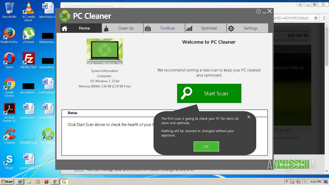Open Internet Explorer from the taskbar
The height and width of the screenshot is (185, 329).
click(20, 182)
